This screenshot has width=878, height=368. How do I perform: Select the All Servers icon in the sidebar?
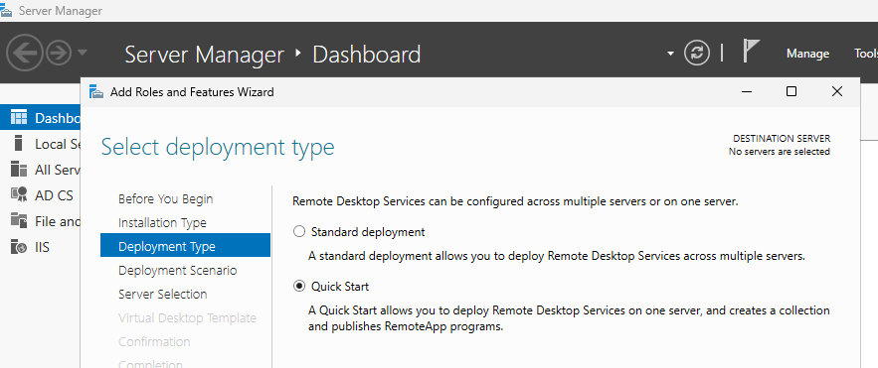pyautogui.click(x=19, y=170)
